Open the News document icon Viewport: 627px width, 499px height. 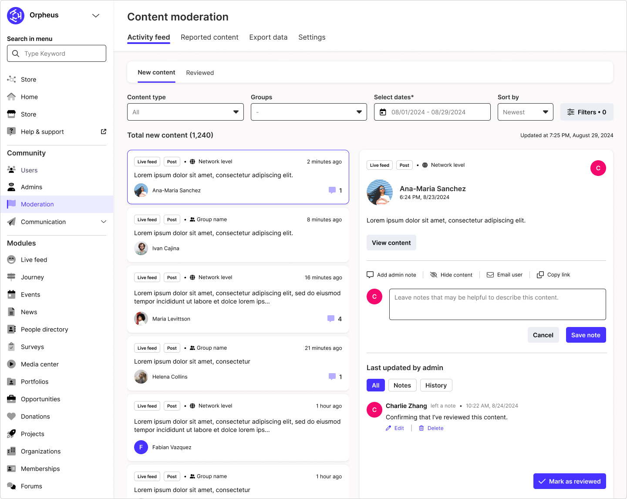tap(11, 312)
